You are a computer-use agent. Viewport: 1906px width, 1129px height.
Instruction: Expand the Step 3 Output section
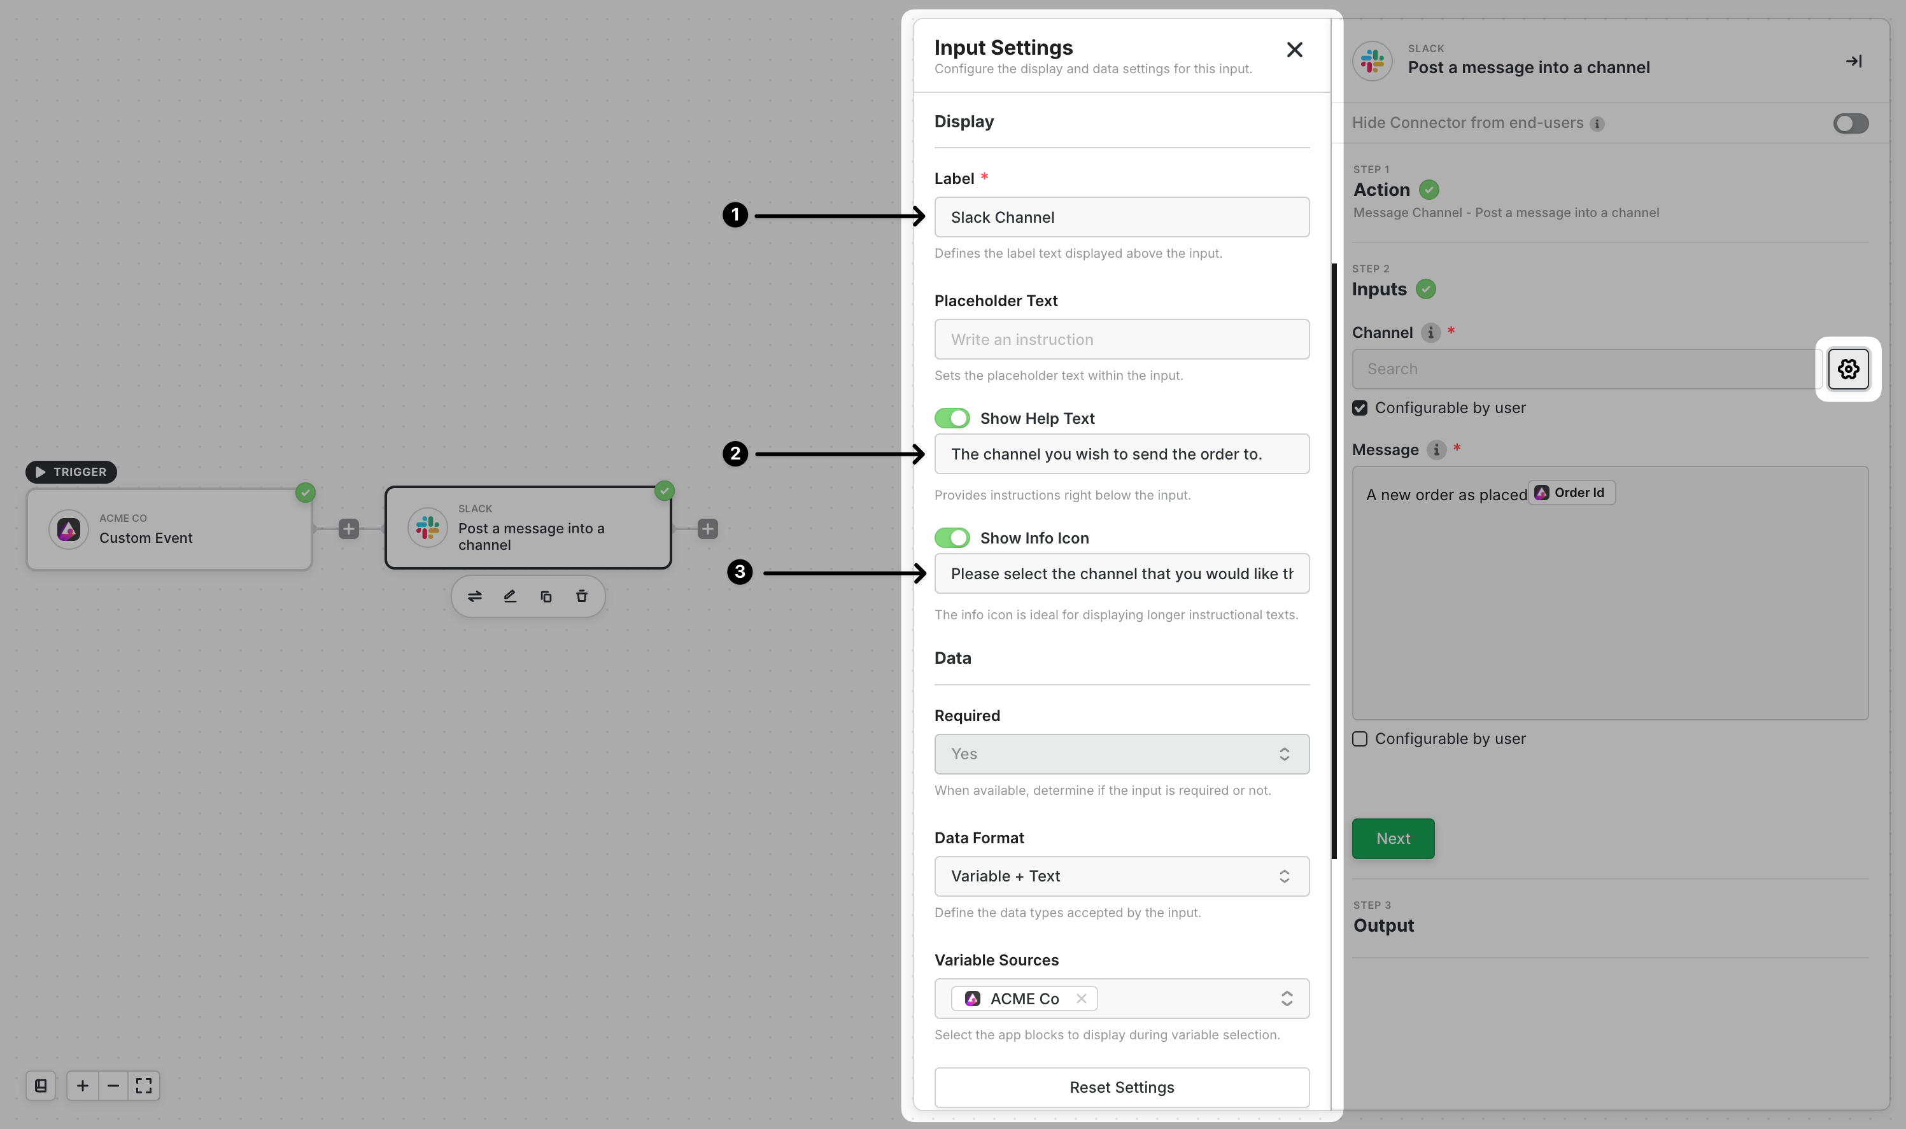tap(1383, 925)
